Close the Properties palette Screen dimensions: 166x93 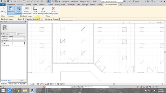tap(25, 22)
